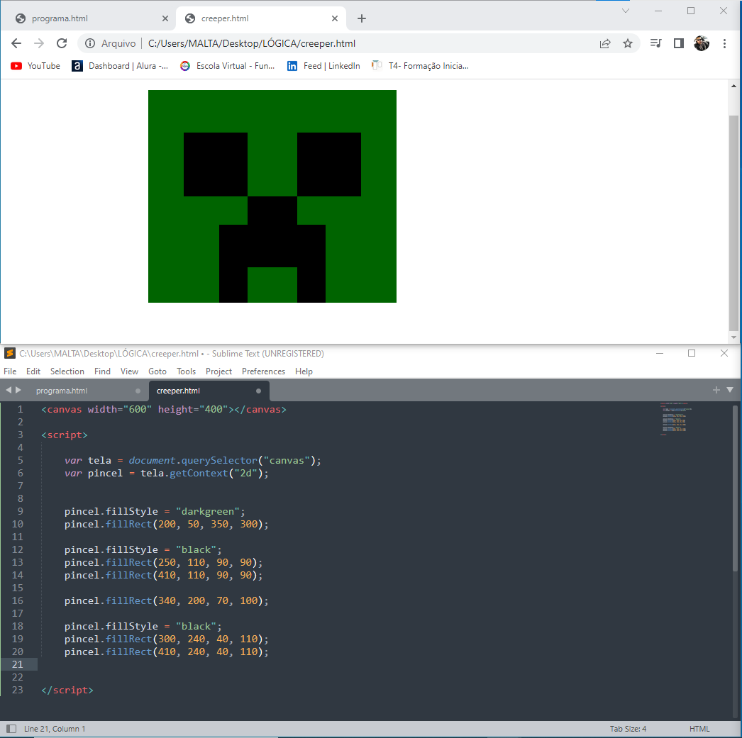This screenshot has width=742, height=738.
Task: Open Sublime Text Goto menu
Action: click(157, 371)
